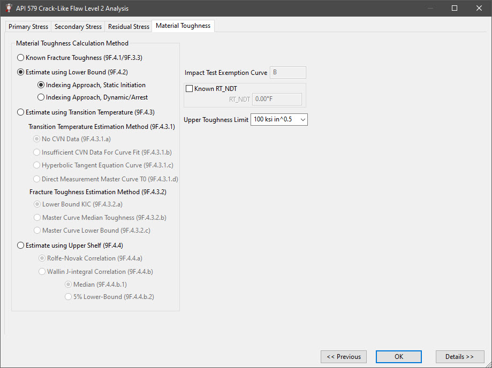Viewport: 492px width, 368px height.
Task: Click the RT_NDT temperature field
Action: click(x=277, y=99)
